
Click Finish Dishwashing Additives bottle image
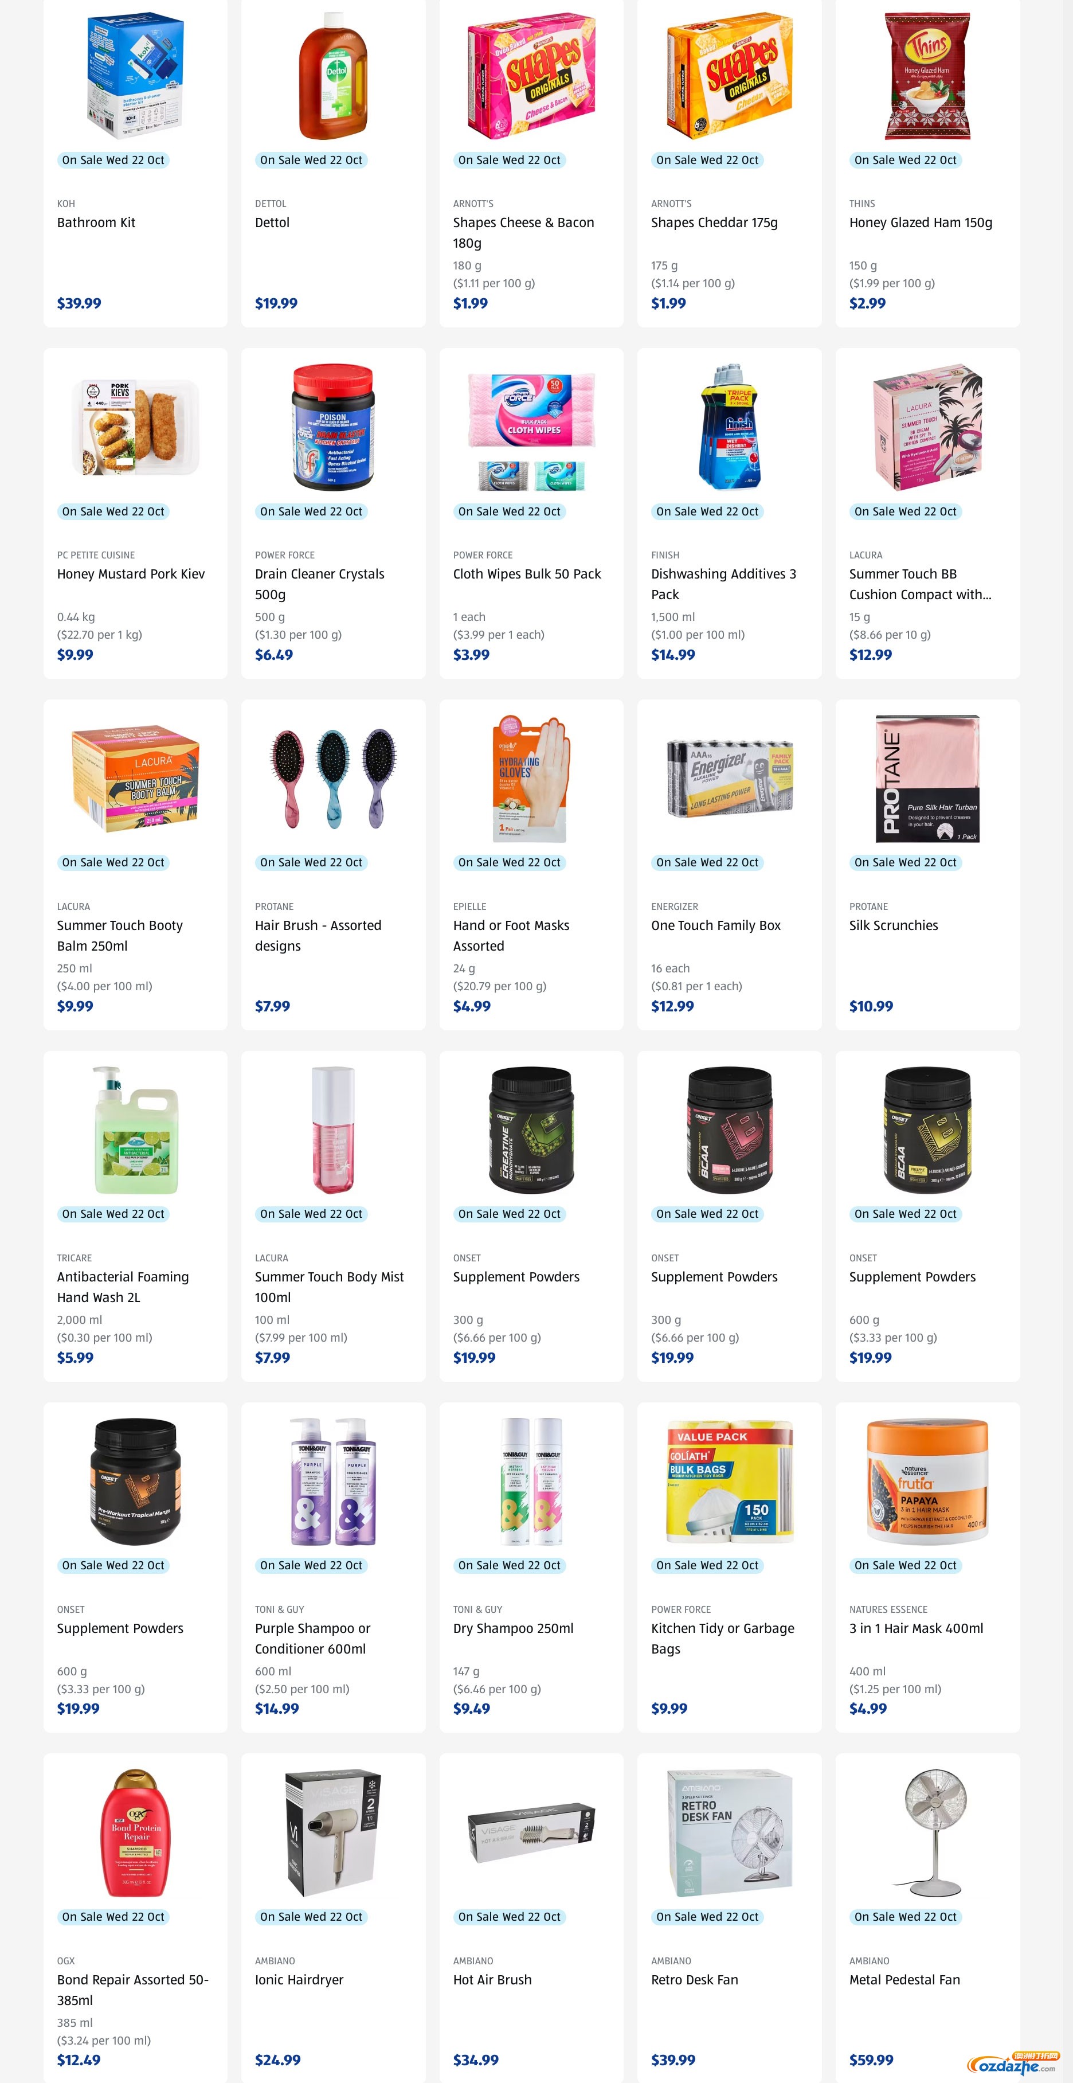[x=729, y=427]
